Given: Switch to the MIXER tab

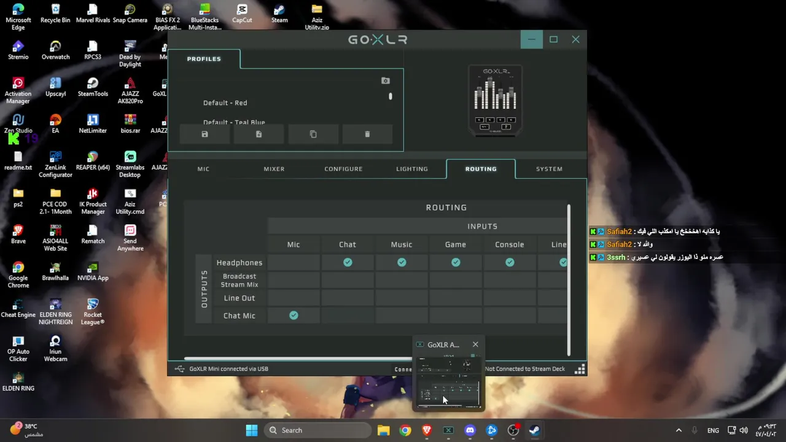Looking at the screenshot, I should [274, 169].
